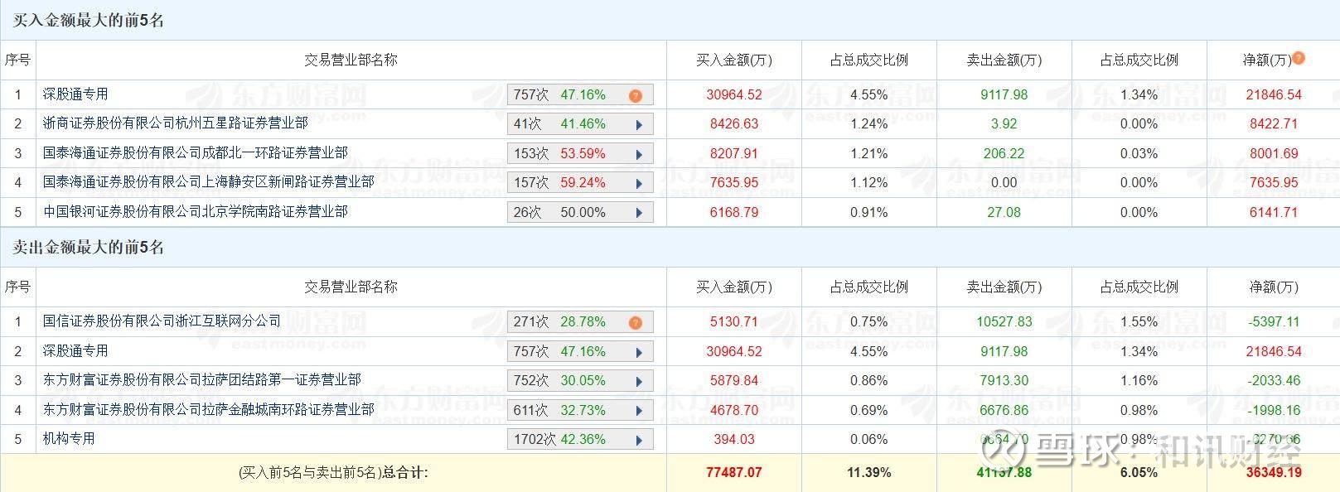
Task: Expand arrow for 浙商证券杭州五星路证券营业部 row
Action: [x=639, y=125]
